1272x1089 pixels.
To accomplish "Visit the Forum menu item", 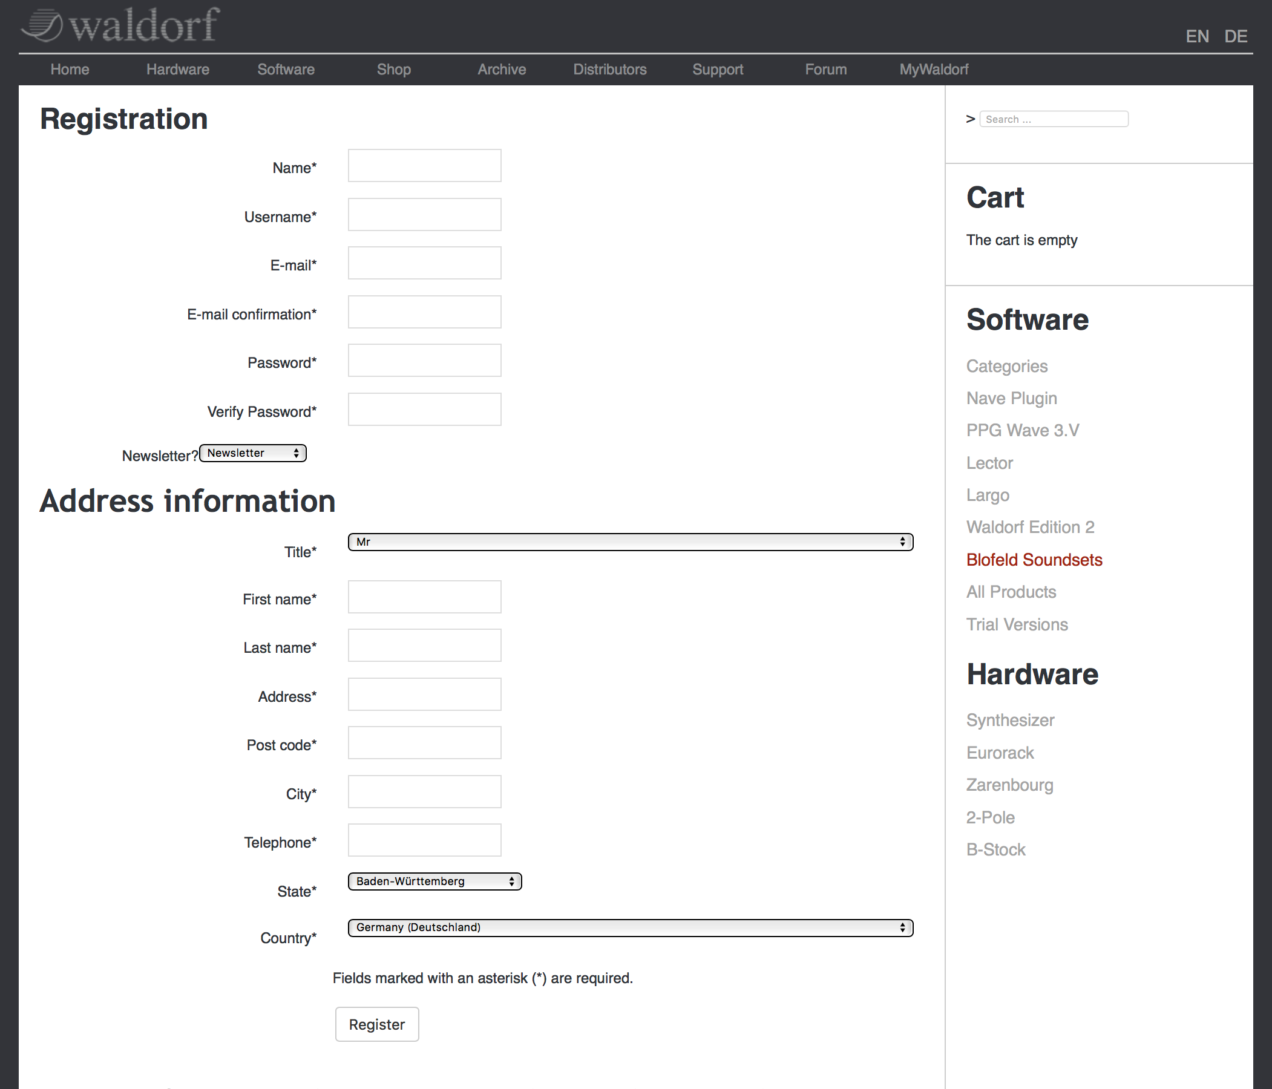I will 825,70.
